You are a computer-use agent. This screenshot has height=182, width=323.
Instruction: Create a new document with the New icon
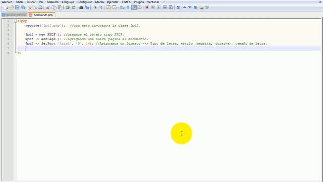[x=6, y=8]
